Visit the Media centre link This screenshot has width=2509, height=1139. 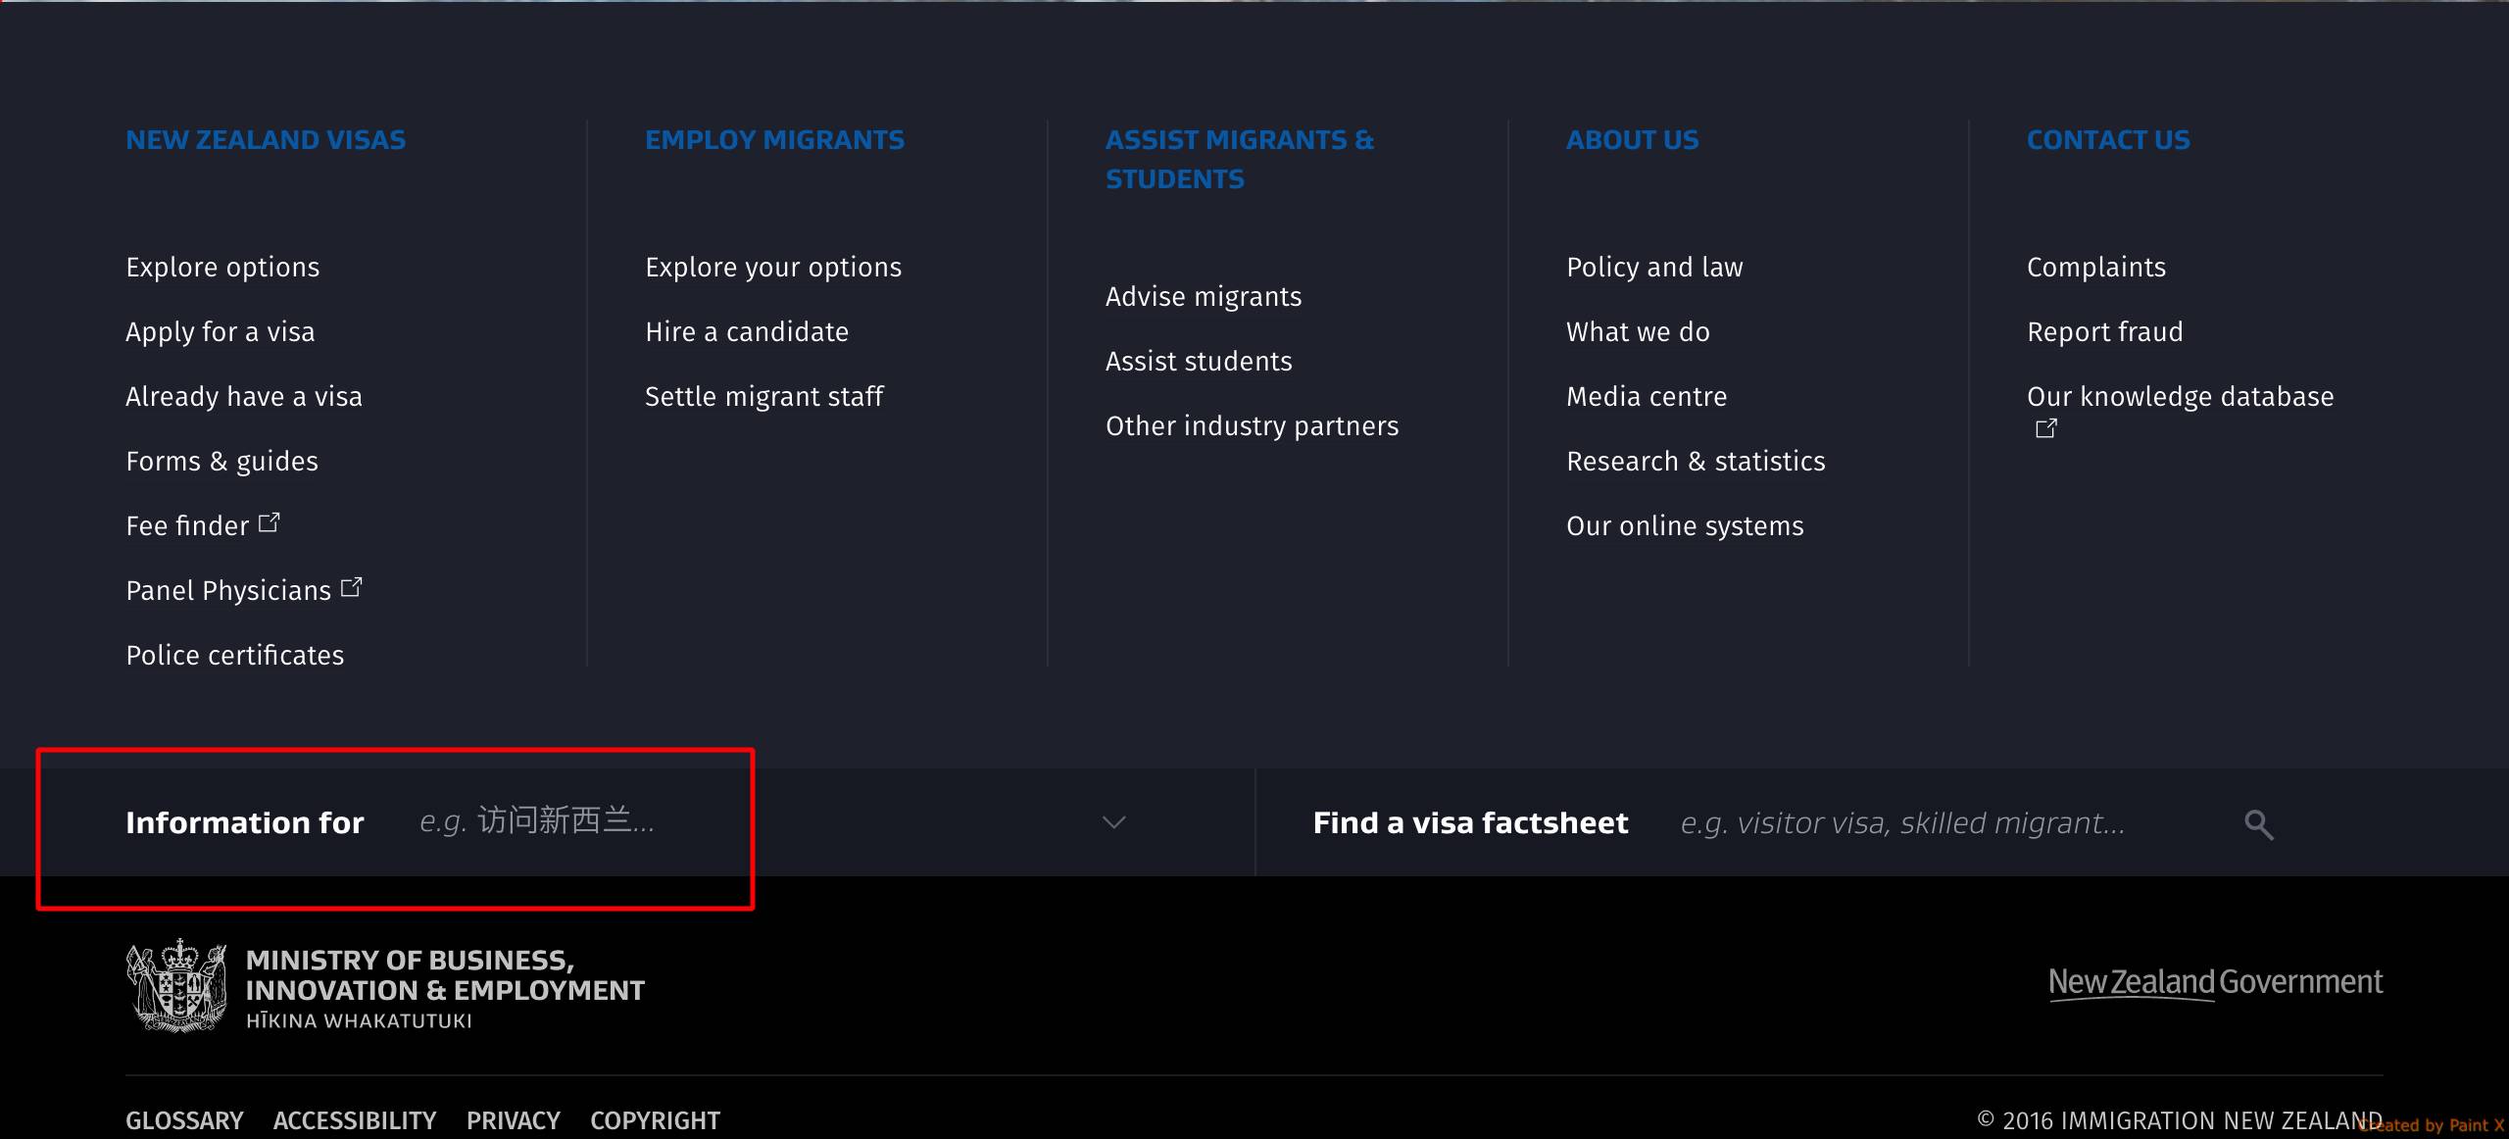(x=1647, y=397)
